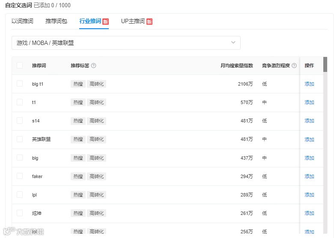This screenshot has width=334, height=238.
Task: Click the 操作 column header
Action: pyautogui.click(x=309, y=65)
